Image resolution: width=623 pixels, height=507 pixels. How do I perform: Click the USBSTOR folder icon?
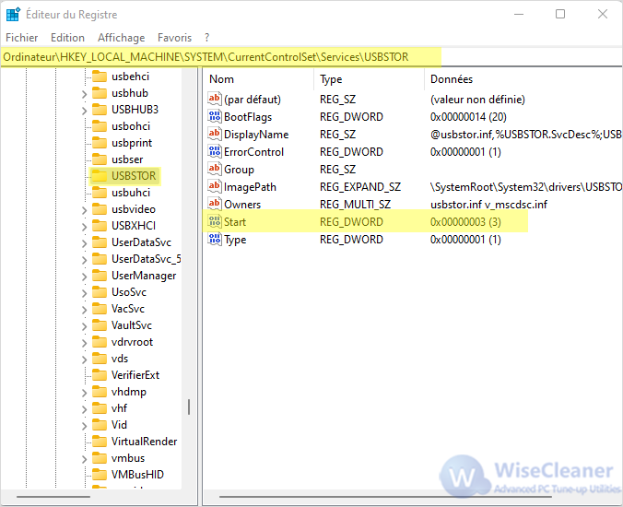click(100, 176)
